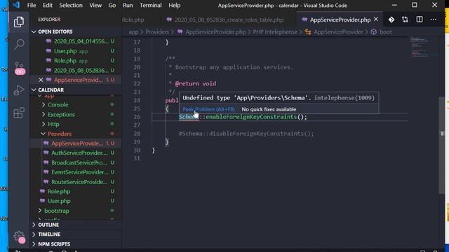The width and height of the screenshot is (449, 252).
Task: Expand the Exceptions folder
Action: click(61, 115)
